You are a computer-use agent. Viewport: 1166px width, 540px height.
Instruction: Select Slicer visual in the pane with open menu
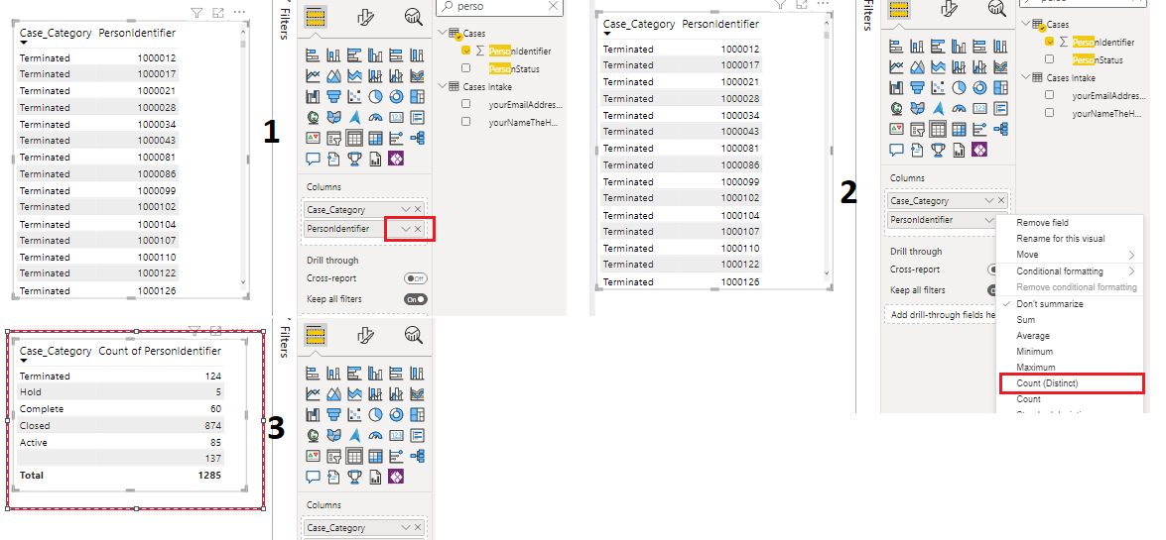917,129
